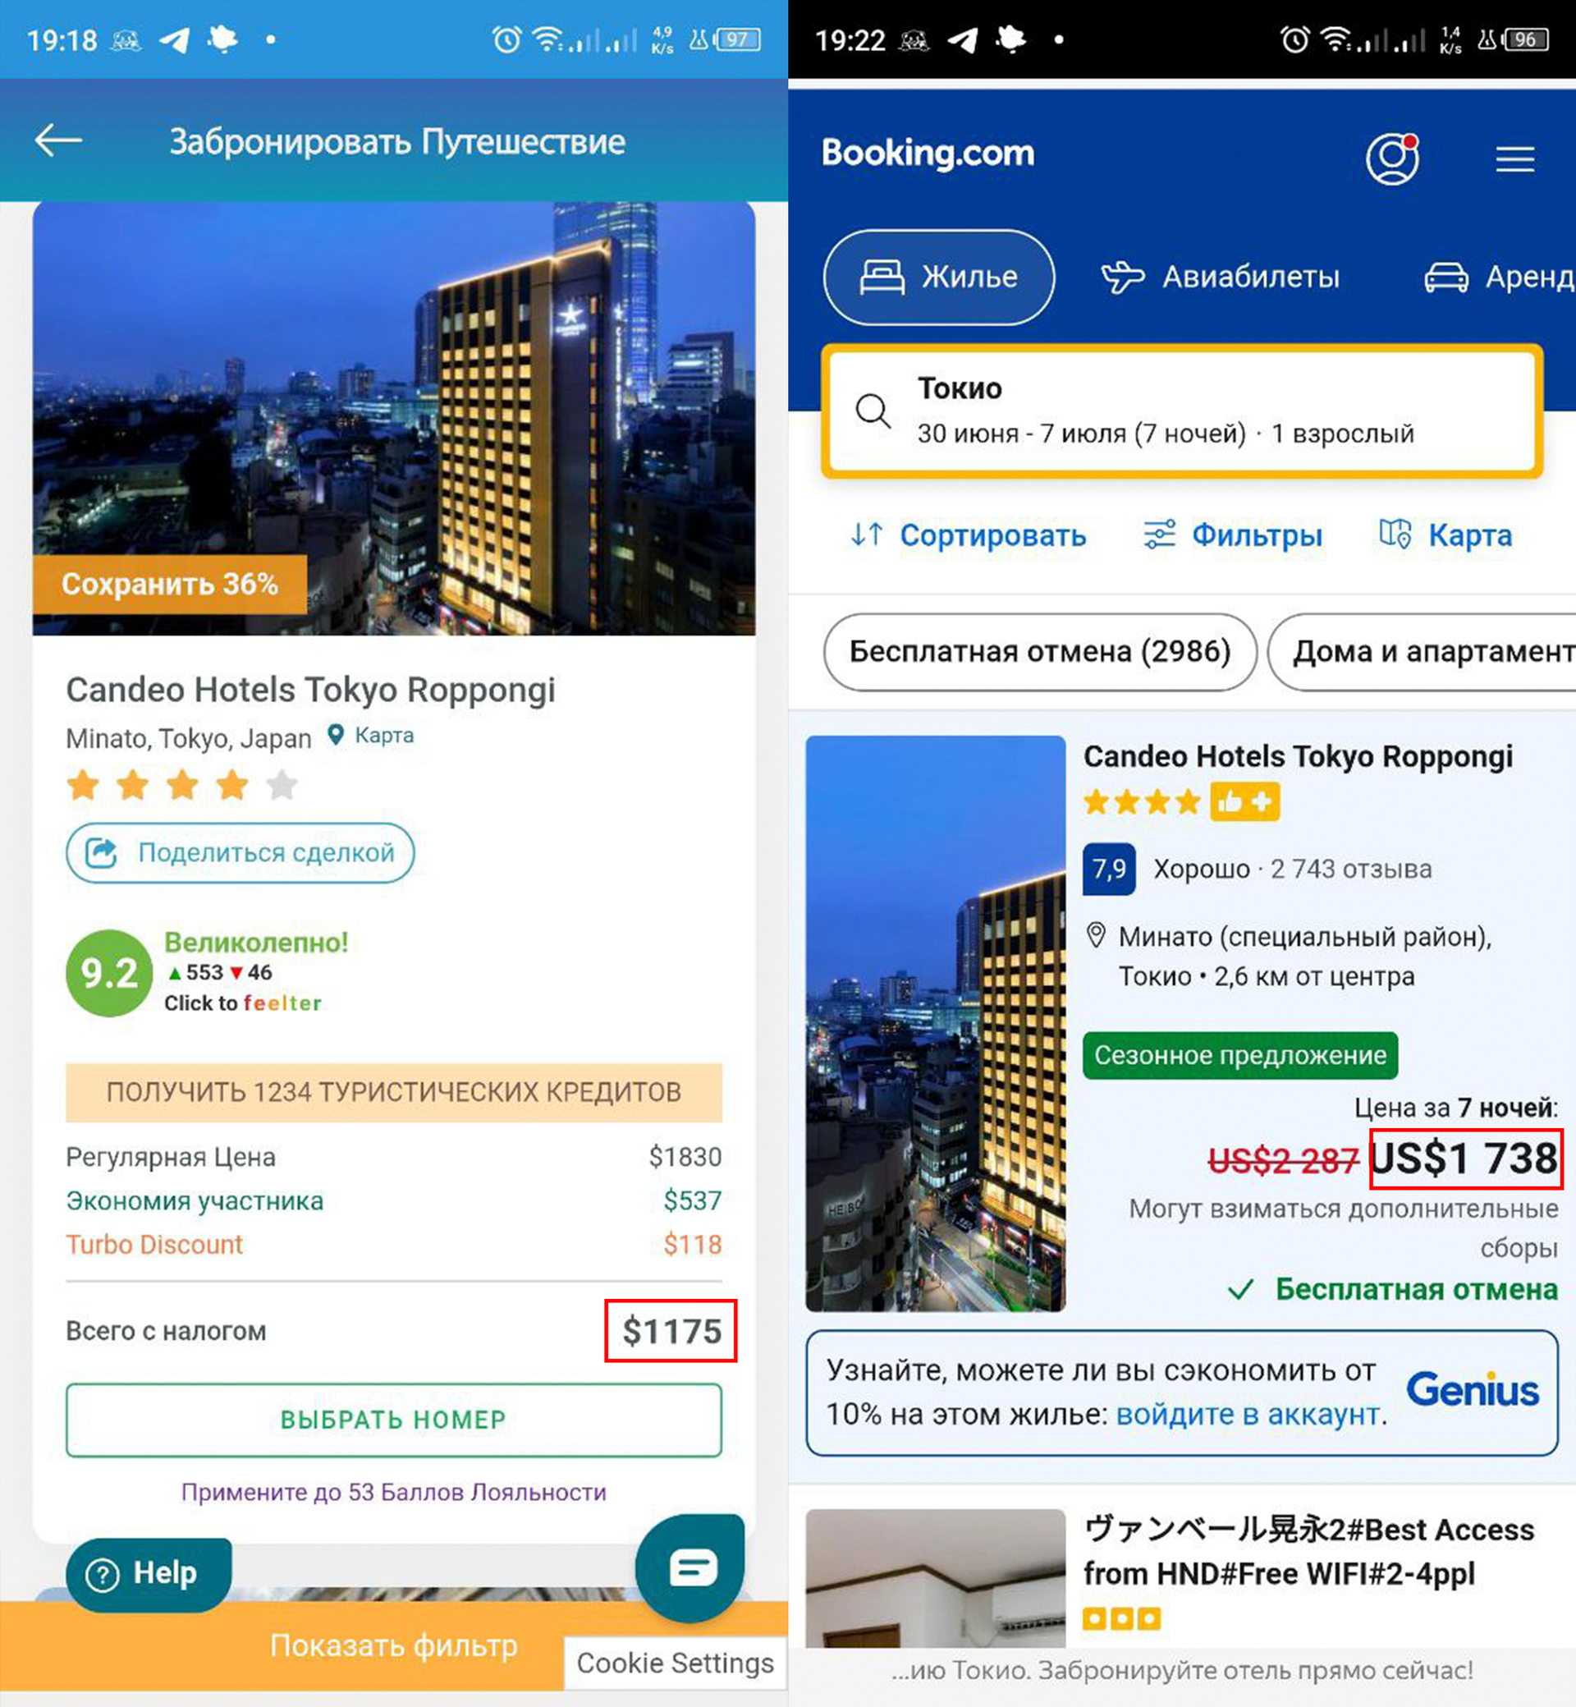
Task: Click the ВЫБРАТЬ НОМЕР button
Action: tap(394, 1420)
